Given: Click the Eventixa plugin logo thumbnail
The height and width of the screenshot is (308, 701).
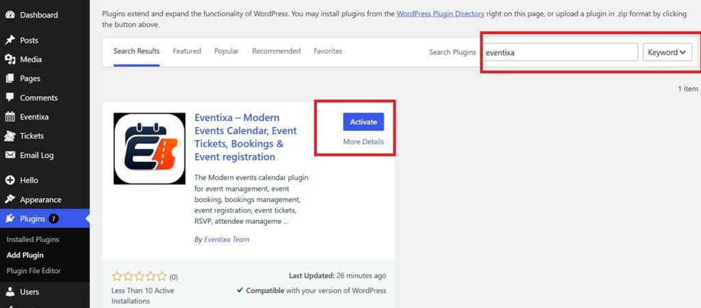Looking at the screenshot, I should click(x=149, y=148).
